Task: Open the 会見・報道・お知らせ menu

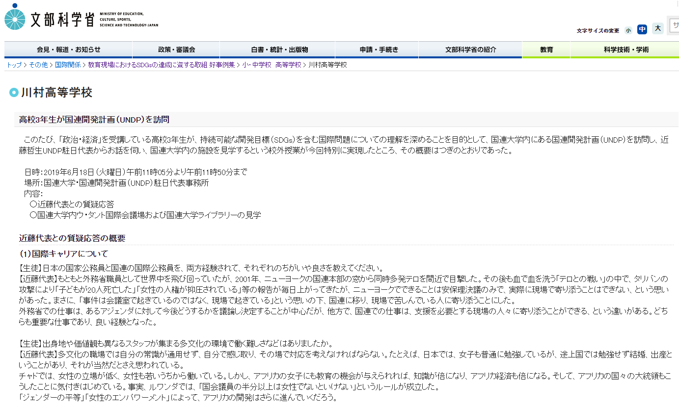Action: [68, 50]
